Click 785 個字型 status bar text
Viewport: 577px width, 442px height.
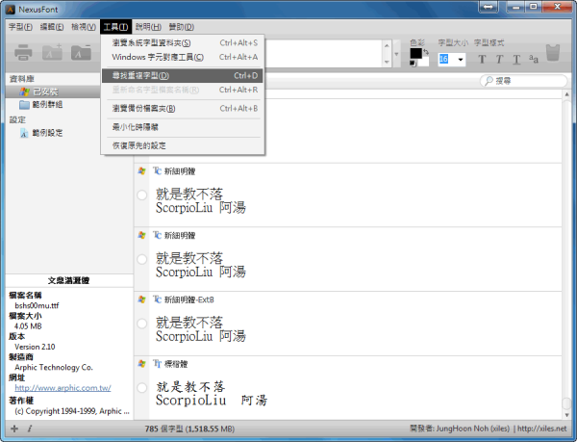point(189,429)
